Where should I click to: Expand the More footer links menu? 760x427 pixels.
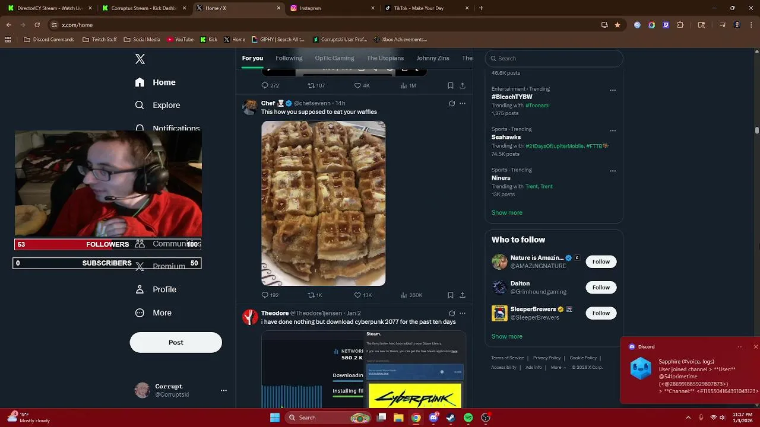[558, 367]
